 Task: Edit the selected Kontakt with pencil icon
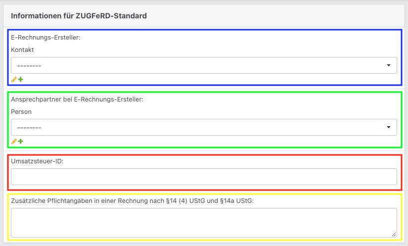click(x=14, y=79)
